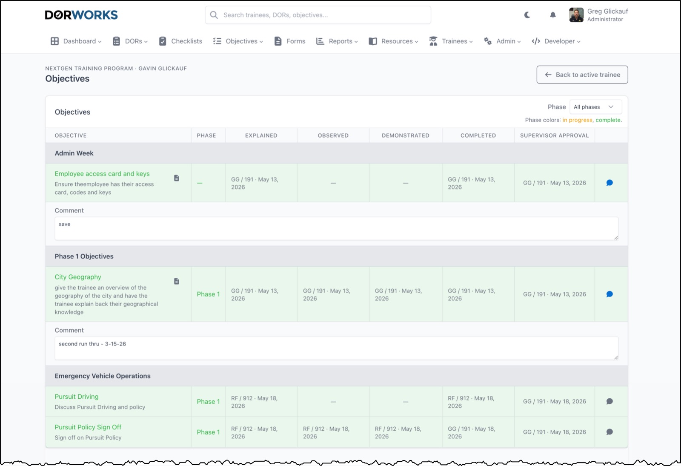This screenshot has width=681, height=466.
Task: Expand the Objectives nav menu
Action: tap(238, 41)
